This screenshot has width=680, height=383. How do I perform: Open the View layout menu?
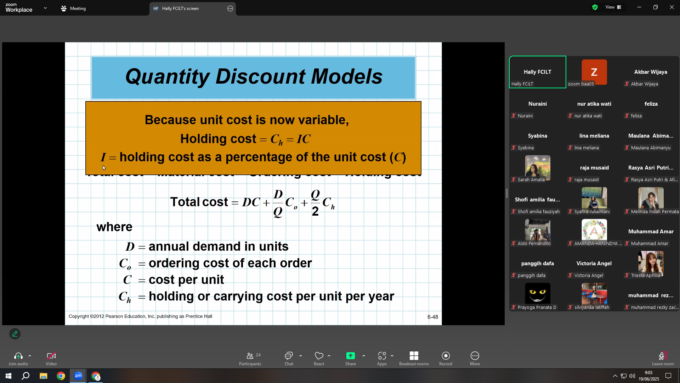pos(613,7)
